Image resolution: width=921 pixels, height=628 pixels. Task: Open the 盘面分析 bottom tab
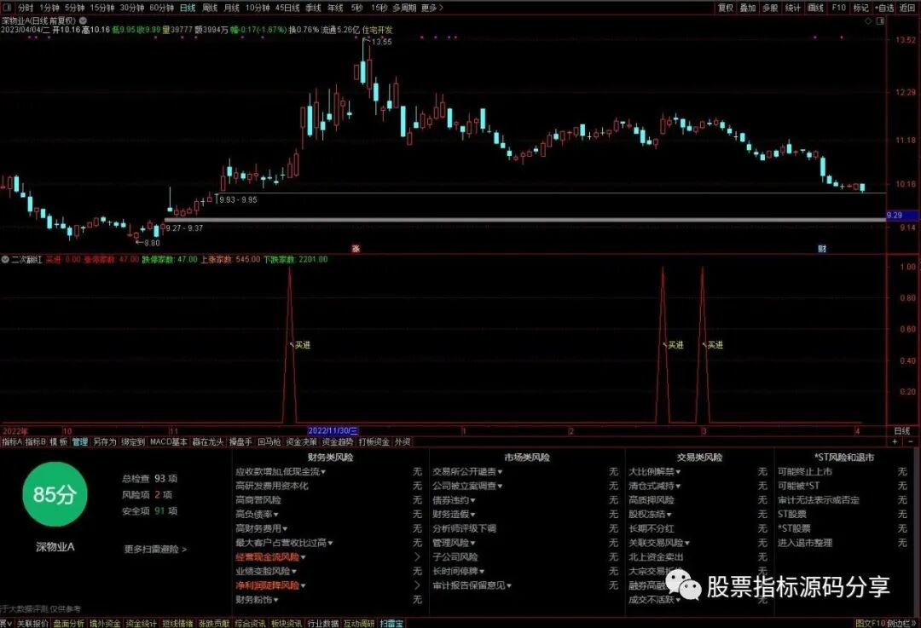pyautogui.click(x=69, y=623)
